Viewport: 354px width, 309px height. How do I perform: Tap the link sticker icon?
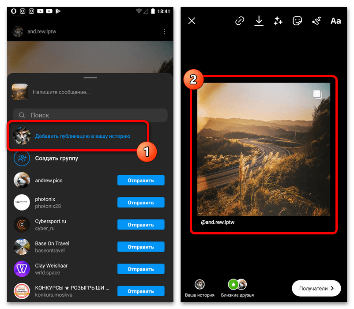(x=240, y=21)
